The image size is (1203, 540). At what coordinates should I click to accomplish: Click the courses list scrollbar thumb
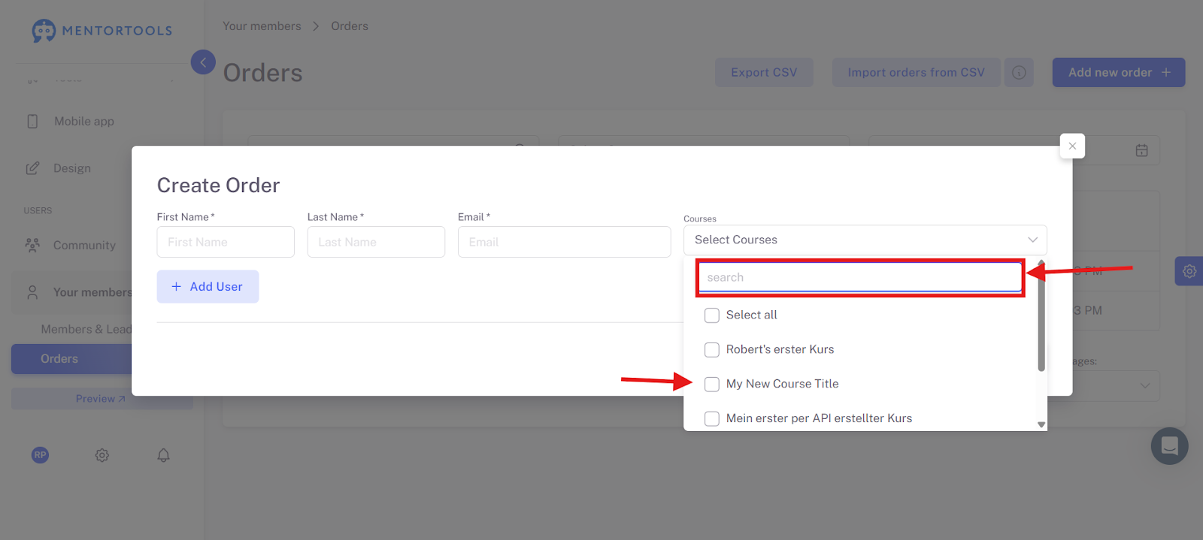[x=1041, y=318]
